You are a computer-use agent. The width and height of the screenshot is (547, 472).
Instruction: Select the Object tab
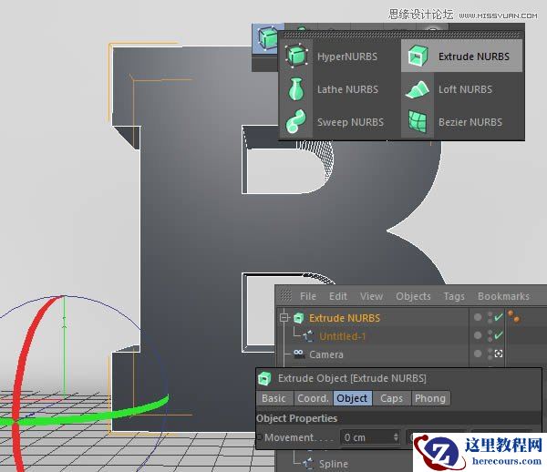tap(352, 398)
